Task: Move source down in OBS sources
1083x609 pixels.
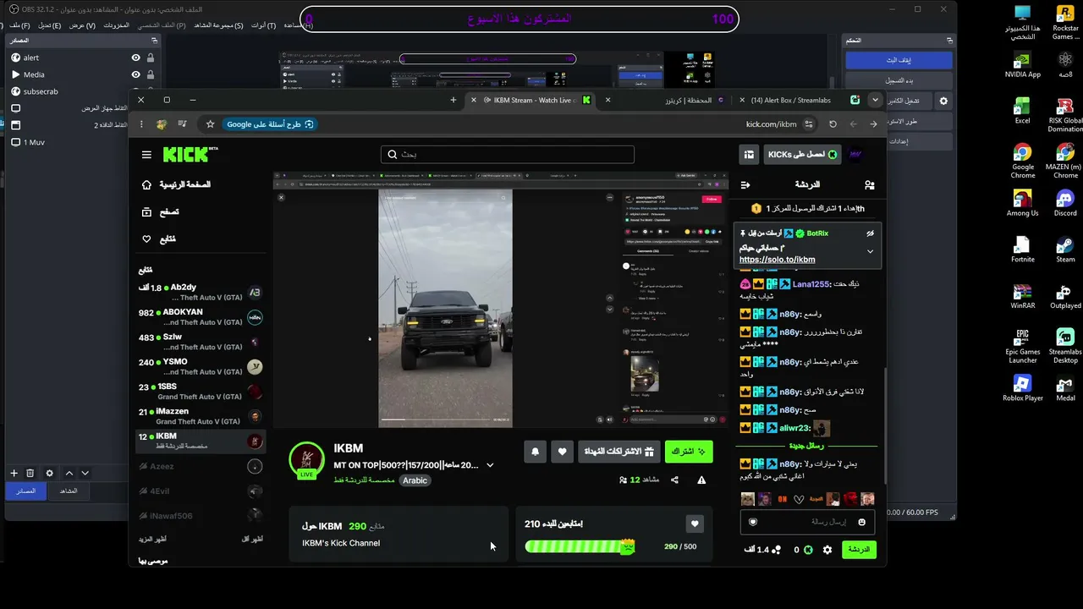Action: coord(85,473)
